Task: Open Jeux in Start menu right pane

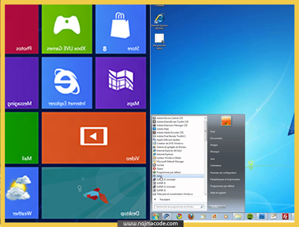Action: 213,159
